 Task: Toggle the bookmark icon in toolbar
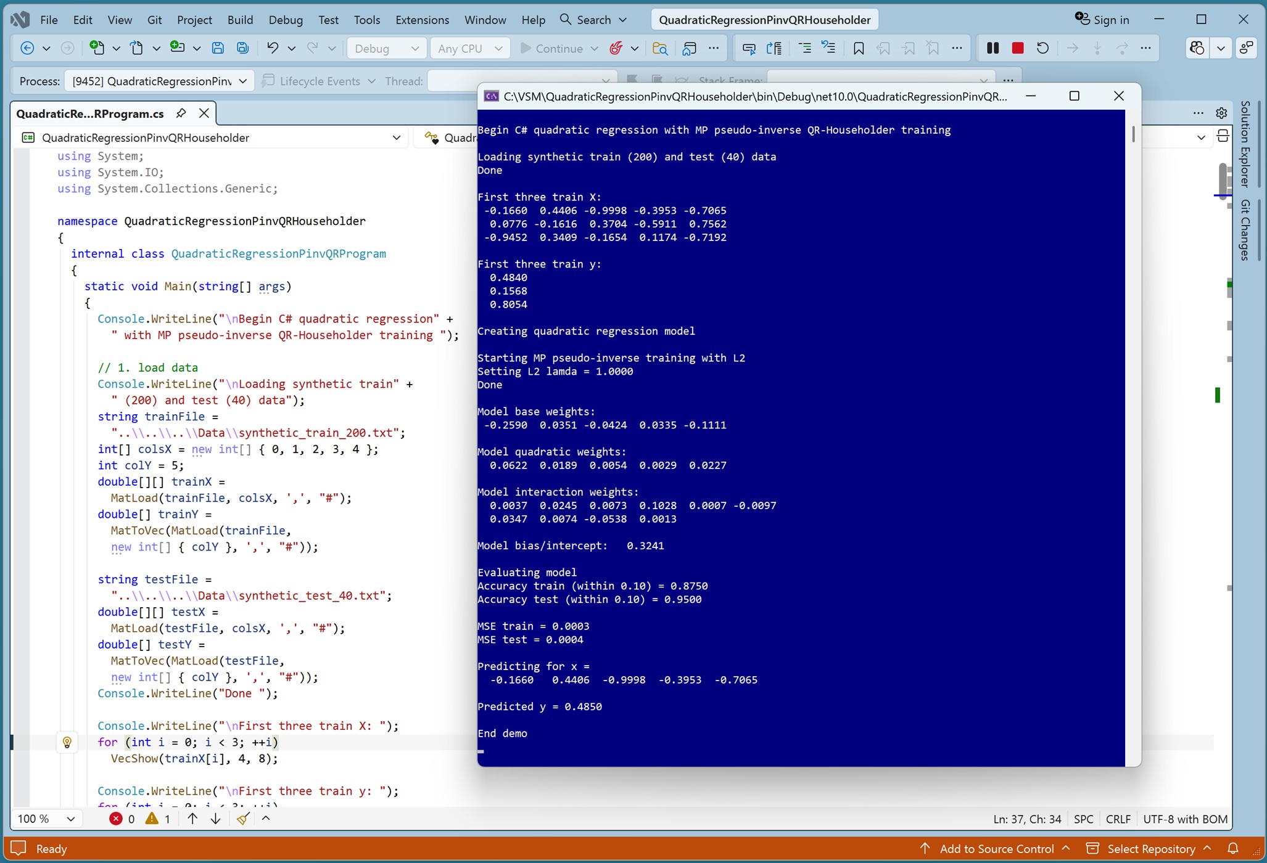point(858,48)
